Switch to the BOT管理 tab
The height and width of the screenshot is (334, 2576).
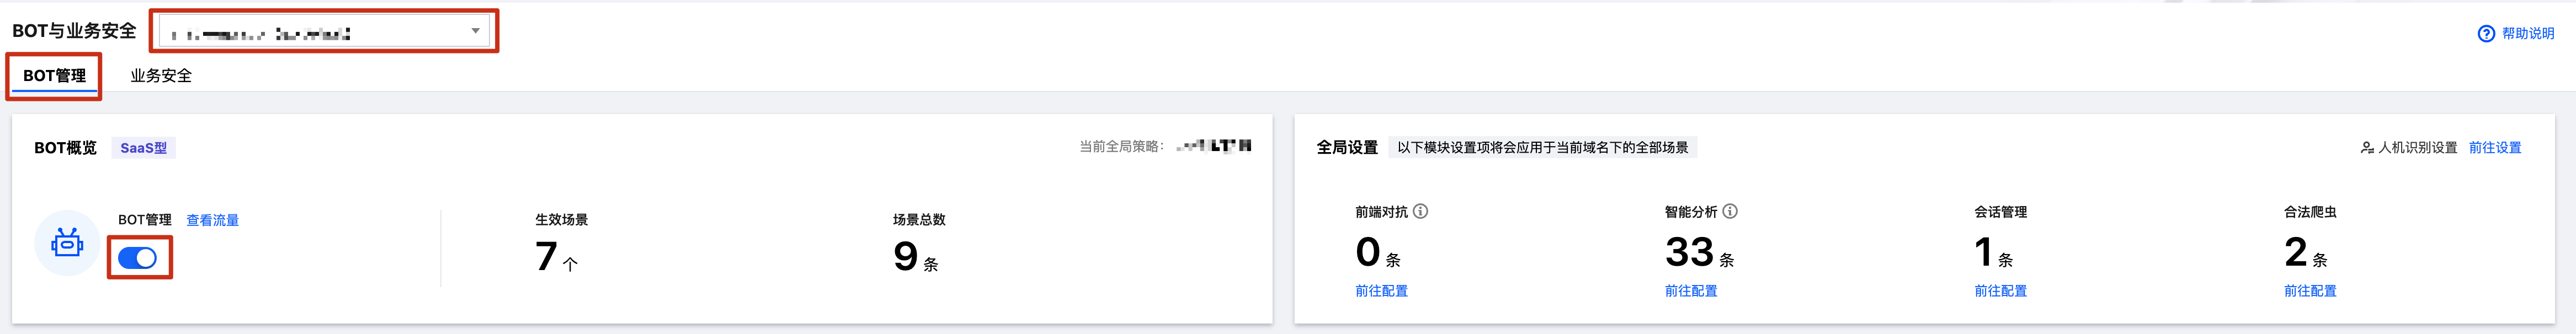54,76
